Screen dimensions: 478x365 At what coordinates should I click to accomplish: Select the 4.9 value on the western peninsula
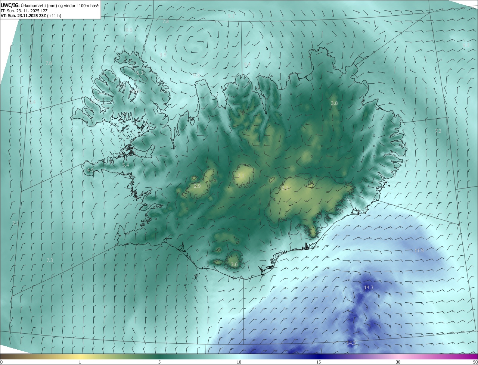pos(90,170)
